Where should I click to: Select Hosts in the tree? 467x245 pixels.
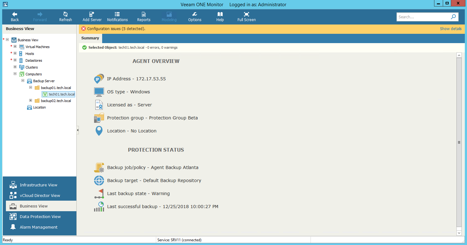29,54
